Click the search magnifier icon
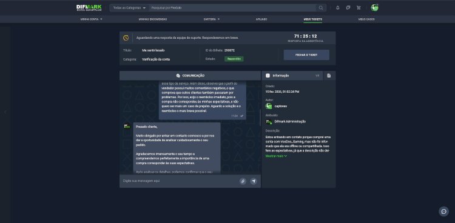 [x=321, y=8]
